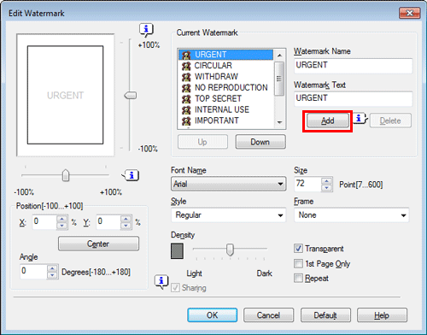Click the info icon above the vertical slider

(x=146, y=30)
